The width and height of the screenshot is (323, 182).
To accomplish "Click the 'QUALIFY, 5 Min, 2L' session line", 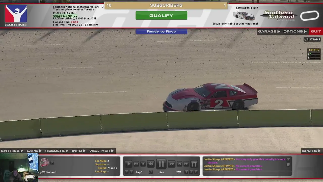I will 65,16.
